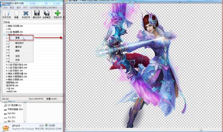Click the 已共享 shared status icon
223x132 pixels.
46,125
